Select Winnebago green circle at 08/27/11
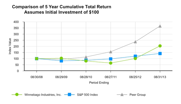The image size is (181, 104). tap(111, 63)
